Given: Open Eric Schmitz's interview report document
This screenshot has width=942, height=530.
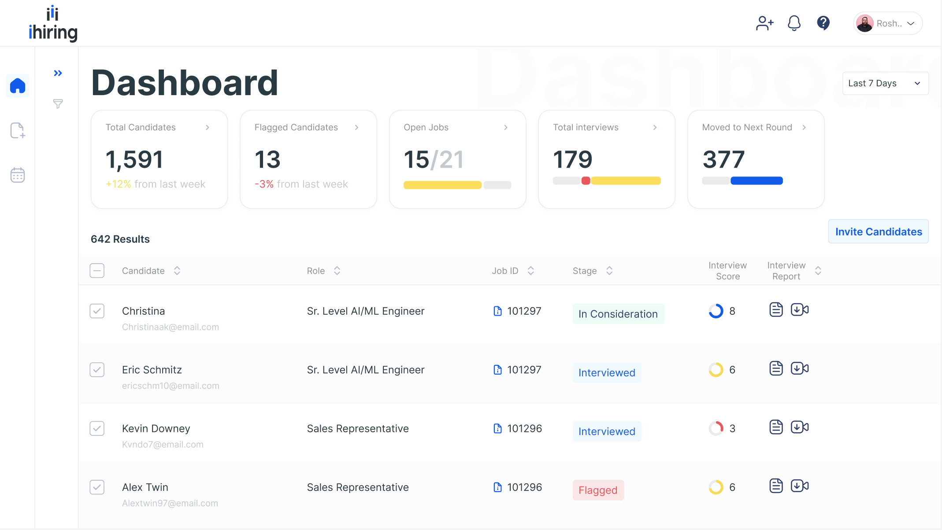Looking at the screenshot, I should 776,368.
